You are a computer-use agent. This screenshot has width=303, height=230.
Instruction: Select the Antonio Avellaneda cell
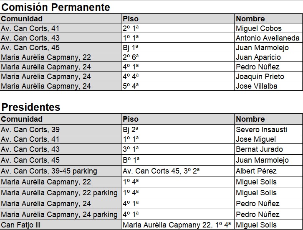coord(268,38)
